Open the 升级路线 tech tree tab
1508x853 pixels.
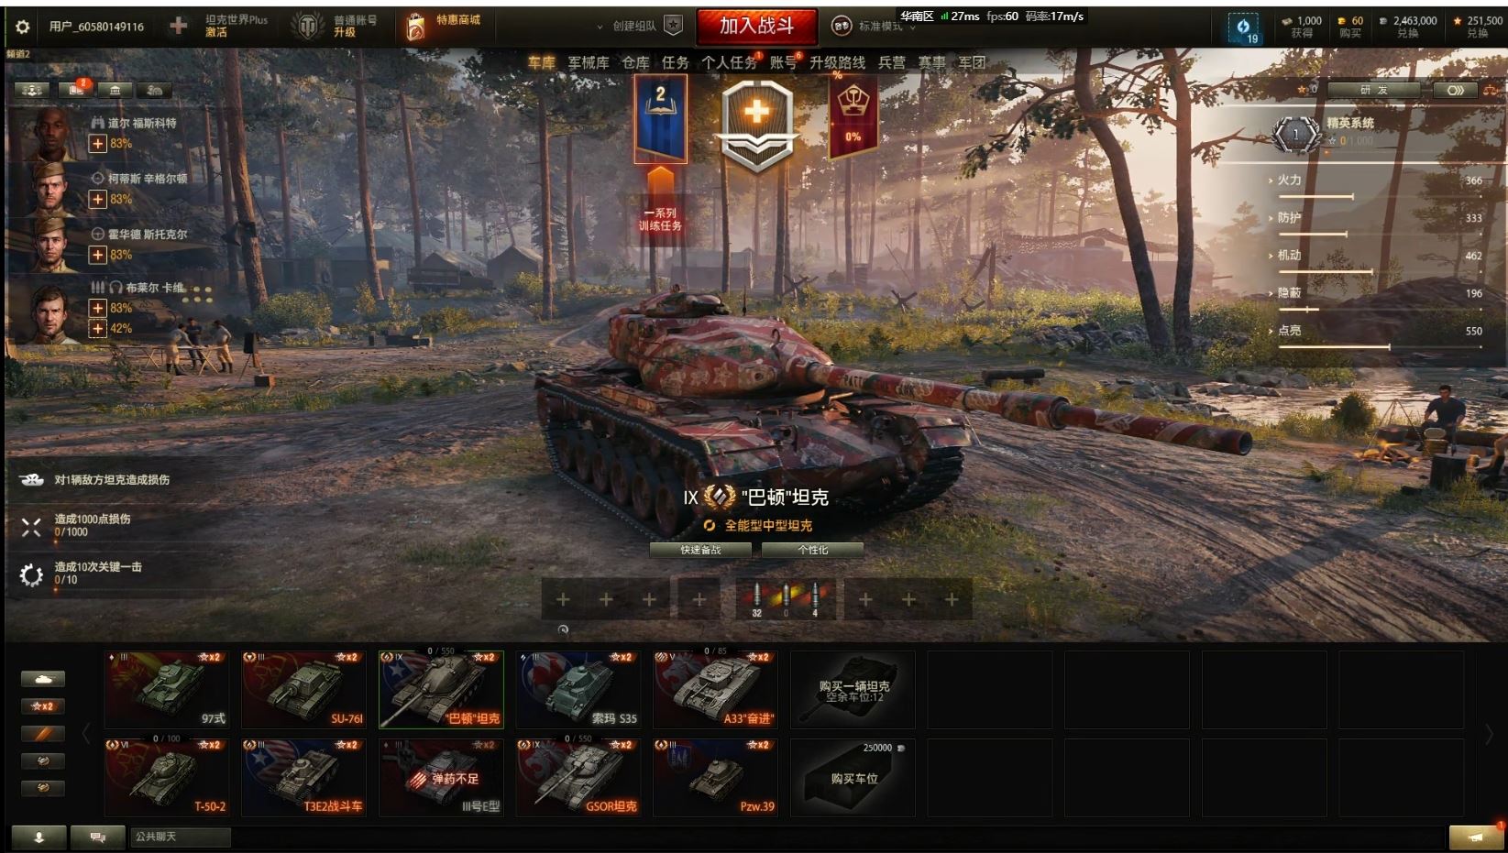[x=837, y=62]
